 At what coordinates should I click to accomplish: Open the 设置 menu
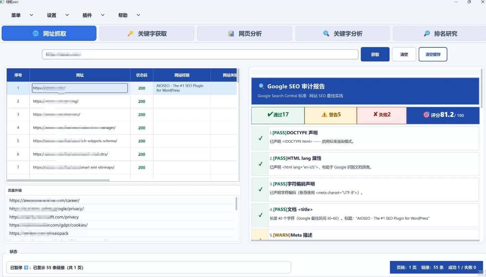(51, 15)
